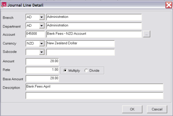Click the Description field Bank Fees April
Screen dimensions: 173x116
94,87
